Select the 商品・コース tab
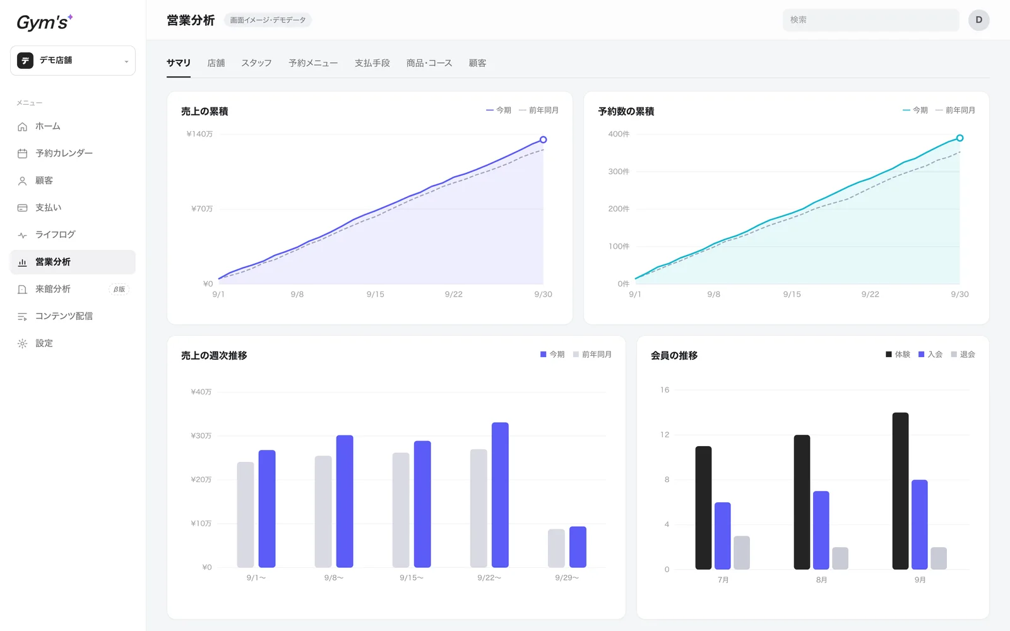 pos(429,63)
